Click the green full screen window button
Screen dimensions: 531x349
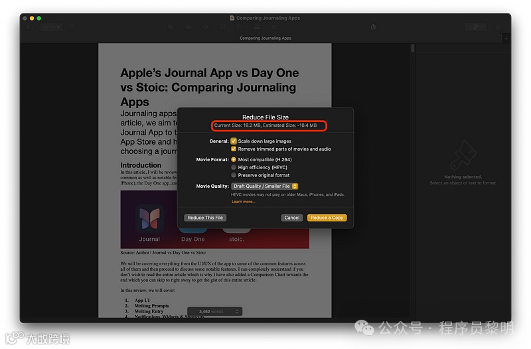click(x=39, y=19)
